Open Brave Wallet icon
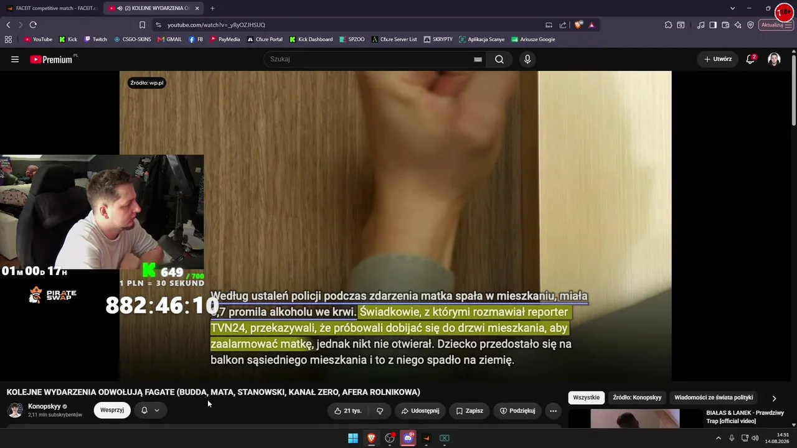 (x=725, y=25)
